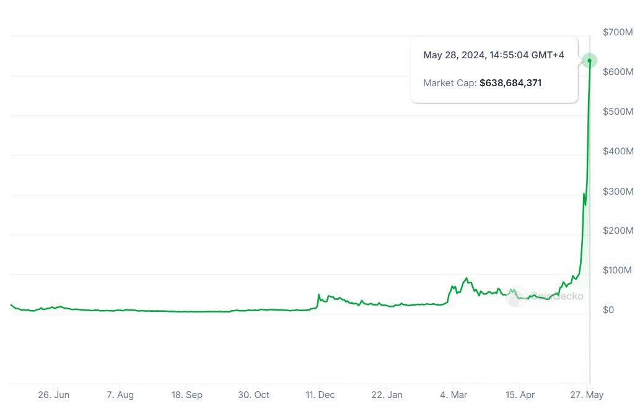
Task: Select the 30. Oct x-axis label
Action: (253, 395)
